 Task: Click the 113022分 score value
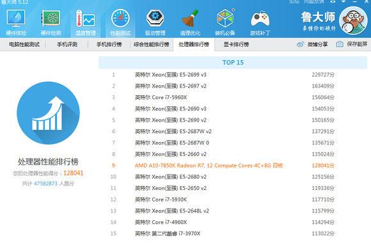[x=323, y=233]
